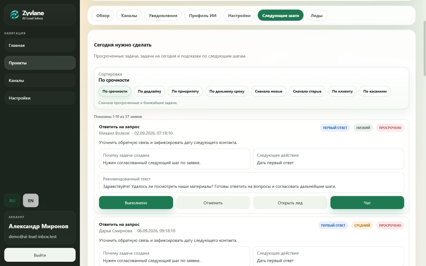426x266 pixels.
Task: Click the Александр Миронов account name
Action: [x=39, y=226]
